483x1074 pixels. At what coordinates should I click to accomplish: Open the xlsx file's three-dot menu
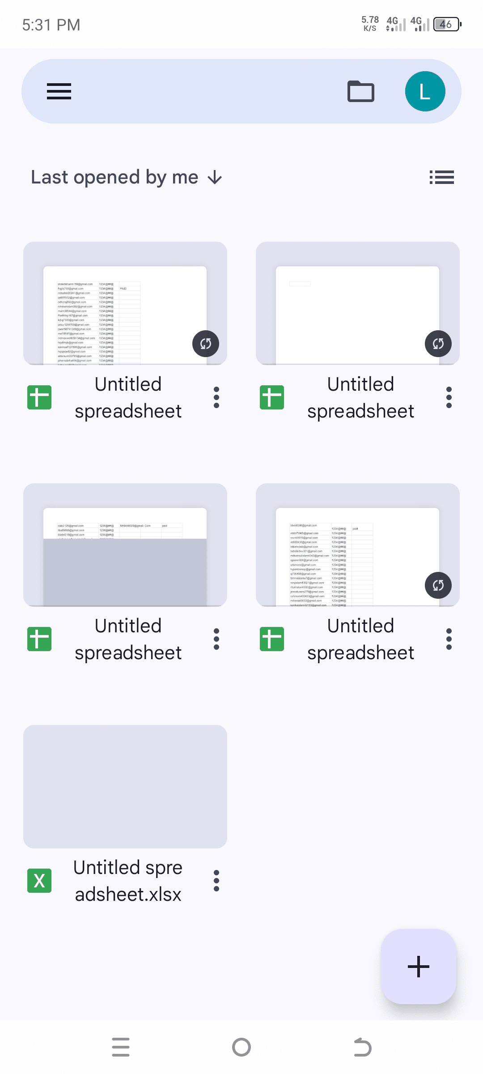pos(216,881)
